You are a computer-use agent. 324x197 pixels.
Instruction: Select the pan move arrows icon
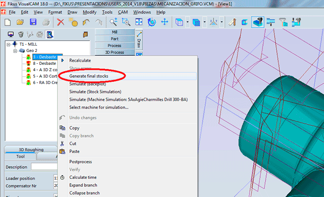point(165,22)
